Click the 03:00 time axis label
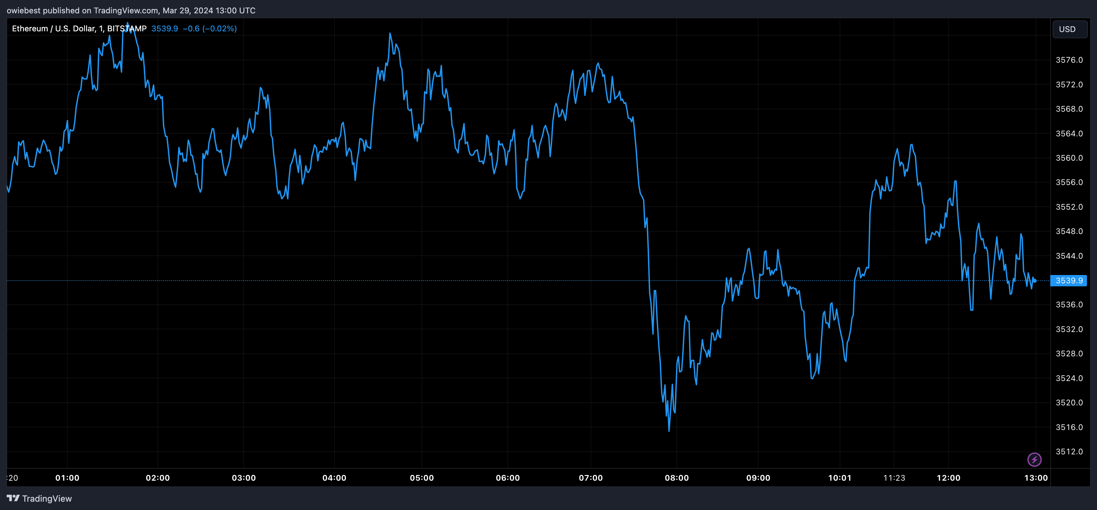The width and height of the screenshot is (1097, 510). 244,478
